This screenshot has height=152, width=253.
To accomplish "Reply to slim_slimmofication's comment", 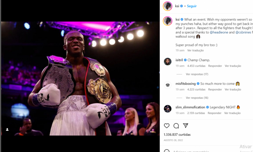I will tap(215, 113).
